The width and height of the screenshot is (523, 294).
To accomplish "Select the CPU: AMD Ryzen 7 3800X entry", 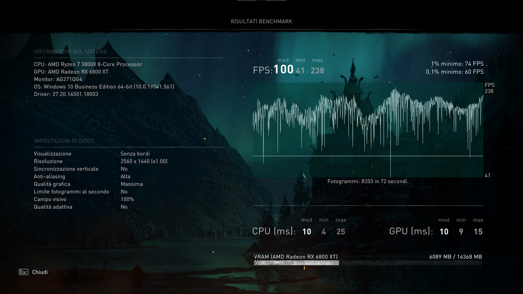I will tap(88, 64).
